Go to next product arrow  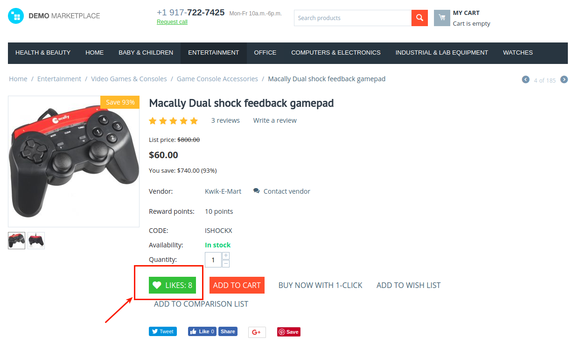564,80
